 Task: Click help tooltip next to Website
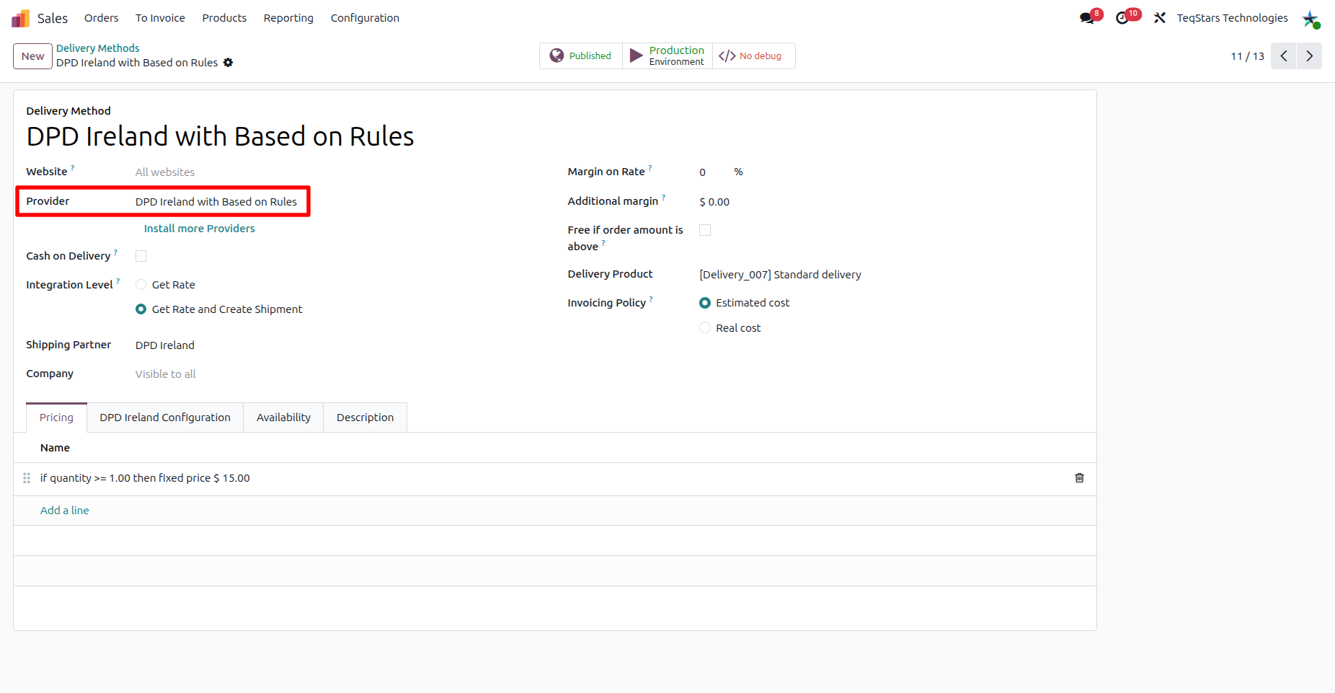73,168
